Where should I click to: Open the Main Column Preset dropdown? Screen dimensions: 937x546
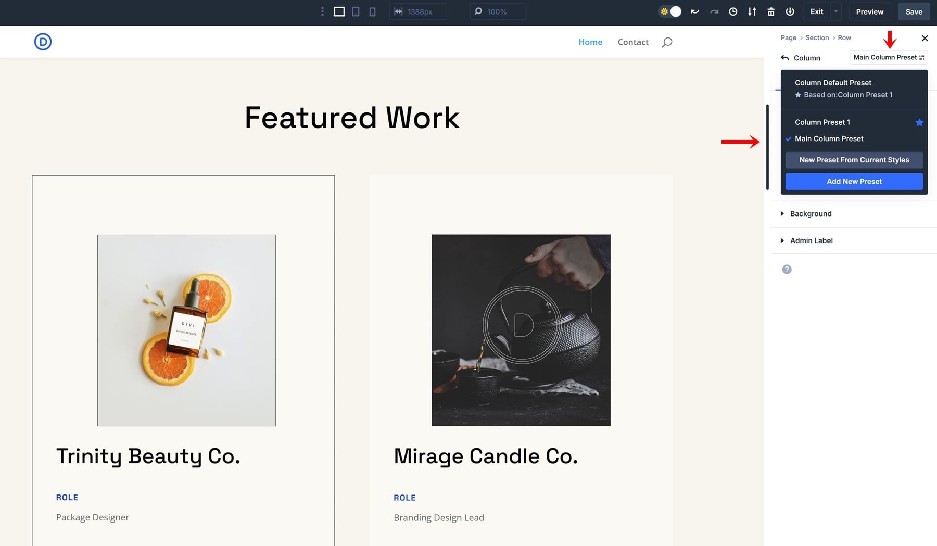click(889, 57)
